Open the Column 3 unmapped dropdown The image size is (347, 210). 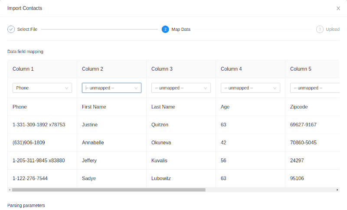click(181, 88)
